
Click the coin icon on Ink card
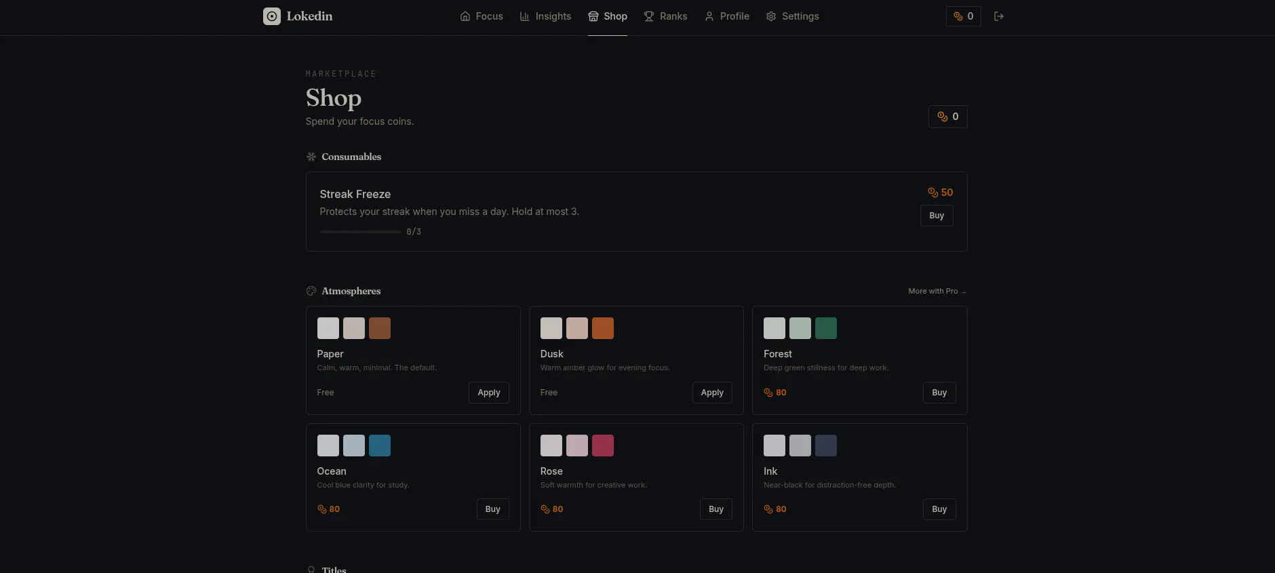(x=768, y=509)
